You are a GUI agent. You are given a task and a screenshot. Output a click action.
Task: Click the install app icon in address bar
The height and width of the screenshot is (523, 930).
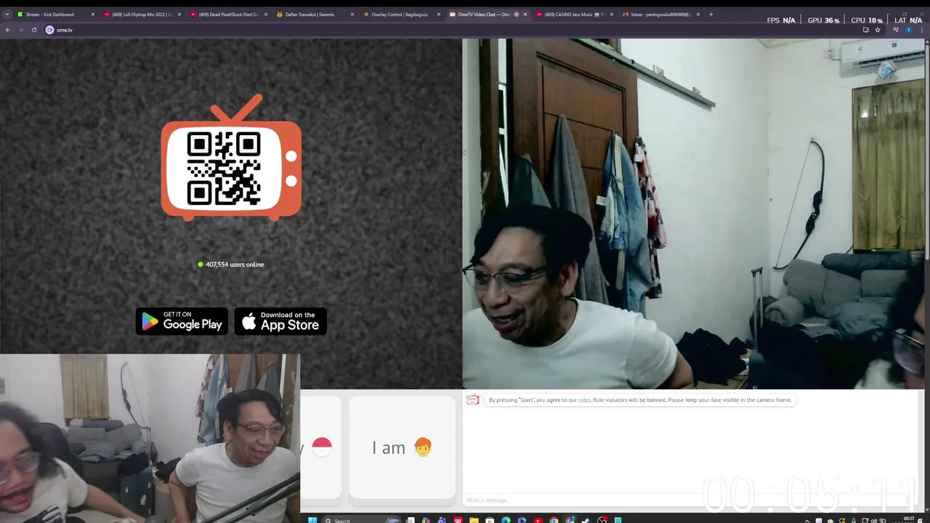point(865,30)
